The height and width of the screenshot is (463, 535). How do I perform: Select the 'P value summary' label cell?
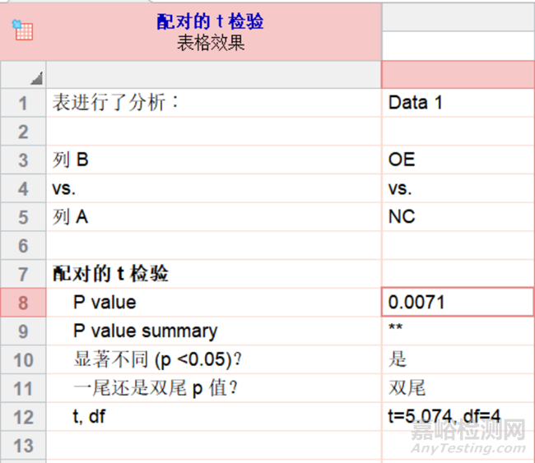145,331
